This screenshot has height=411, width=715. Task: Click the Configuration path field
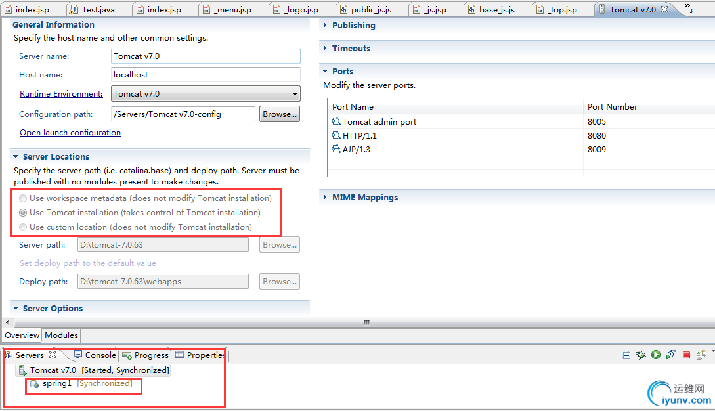183,114
